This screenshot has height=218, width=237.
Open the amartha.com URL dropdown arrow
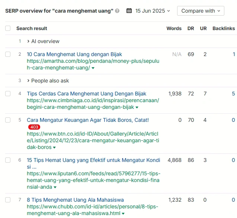pos(93,68)
